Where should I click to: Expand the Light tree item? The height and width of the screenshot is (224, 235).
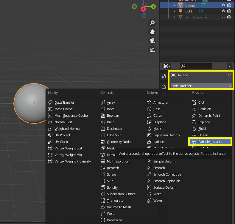coord(174,11)
